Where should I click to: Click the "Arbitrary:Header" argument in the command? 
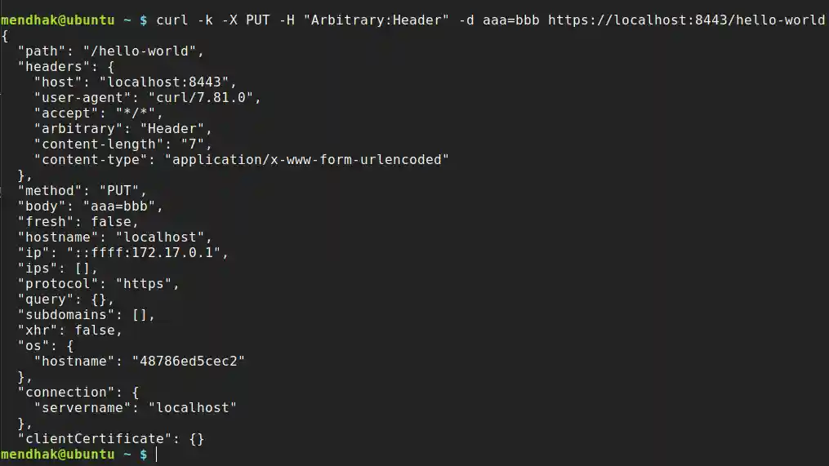[376, 20]
